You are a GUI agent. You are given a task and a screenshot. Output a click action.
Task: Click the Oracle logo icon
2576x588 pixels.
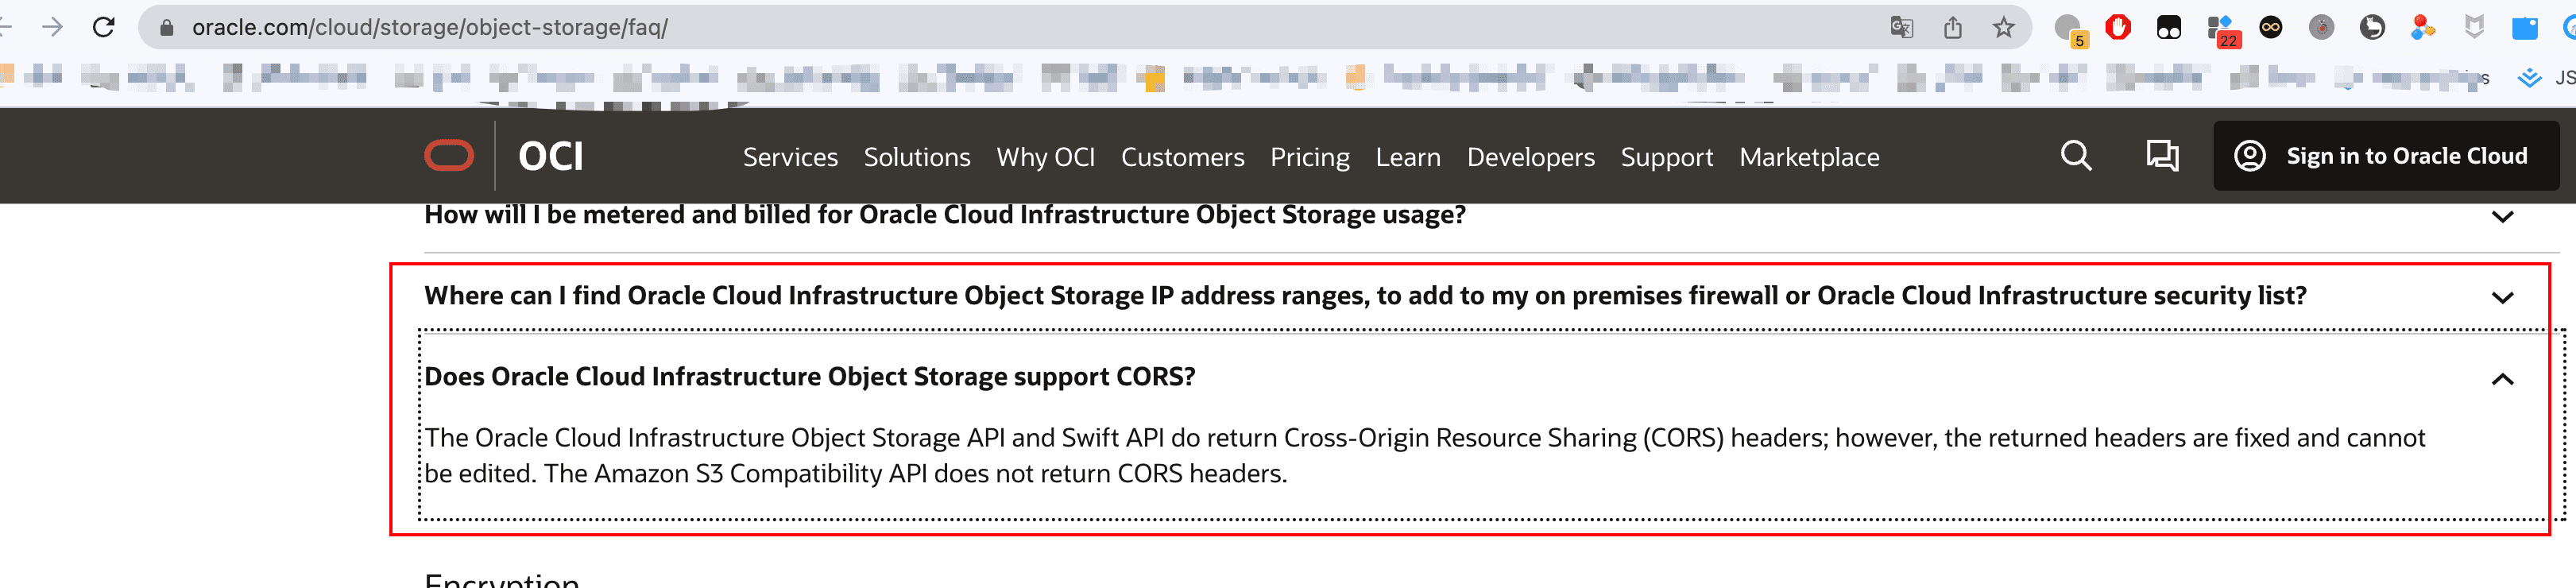pyautogui.click(x=449, y=156)
